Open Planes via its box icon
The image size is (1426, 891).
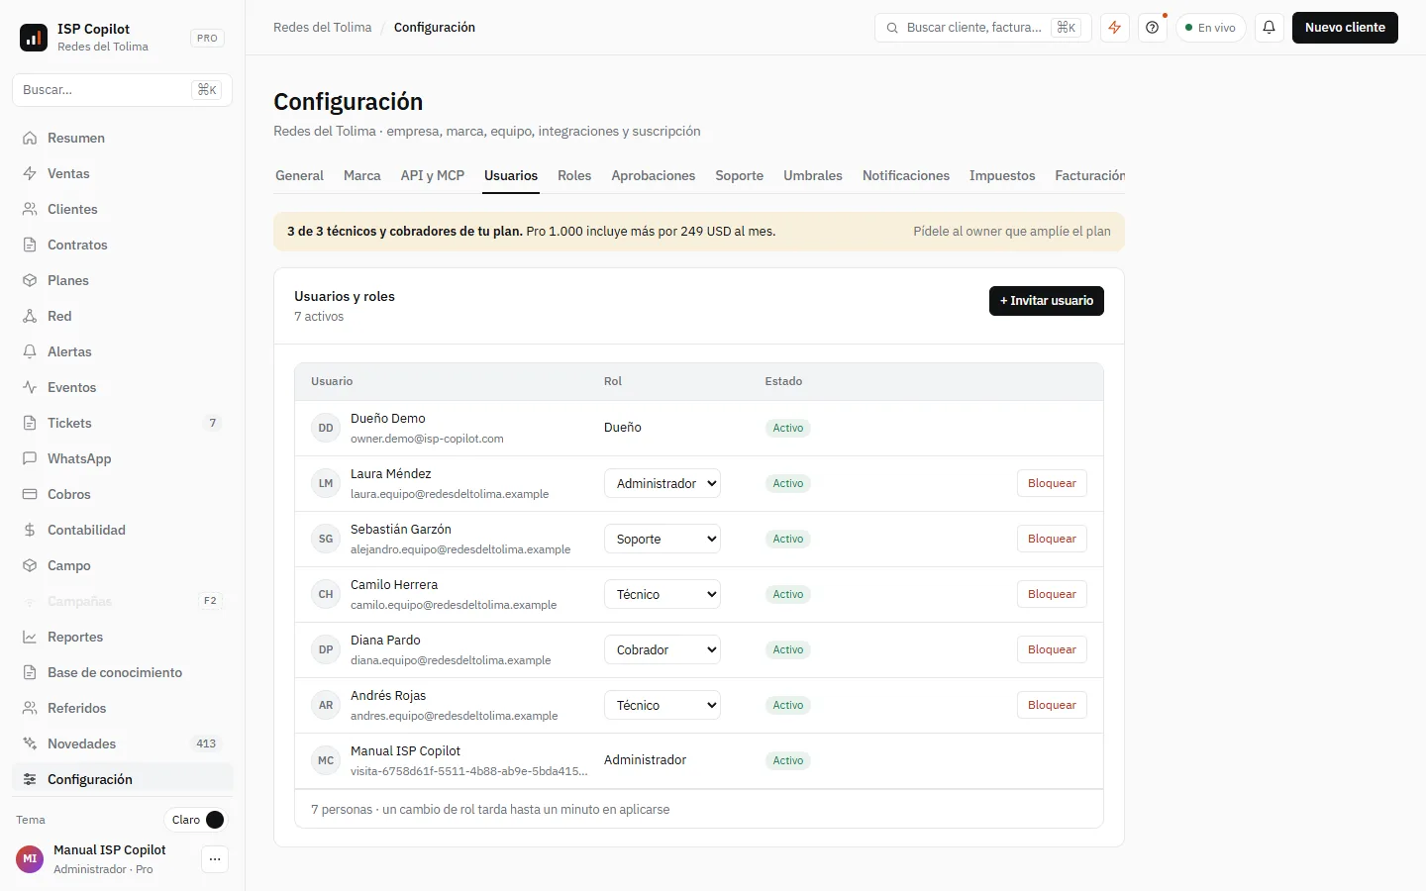tap(30, 280)
